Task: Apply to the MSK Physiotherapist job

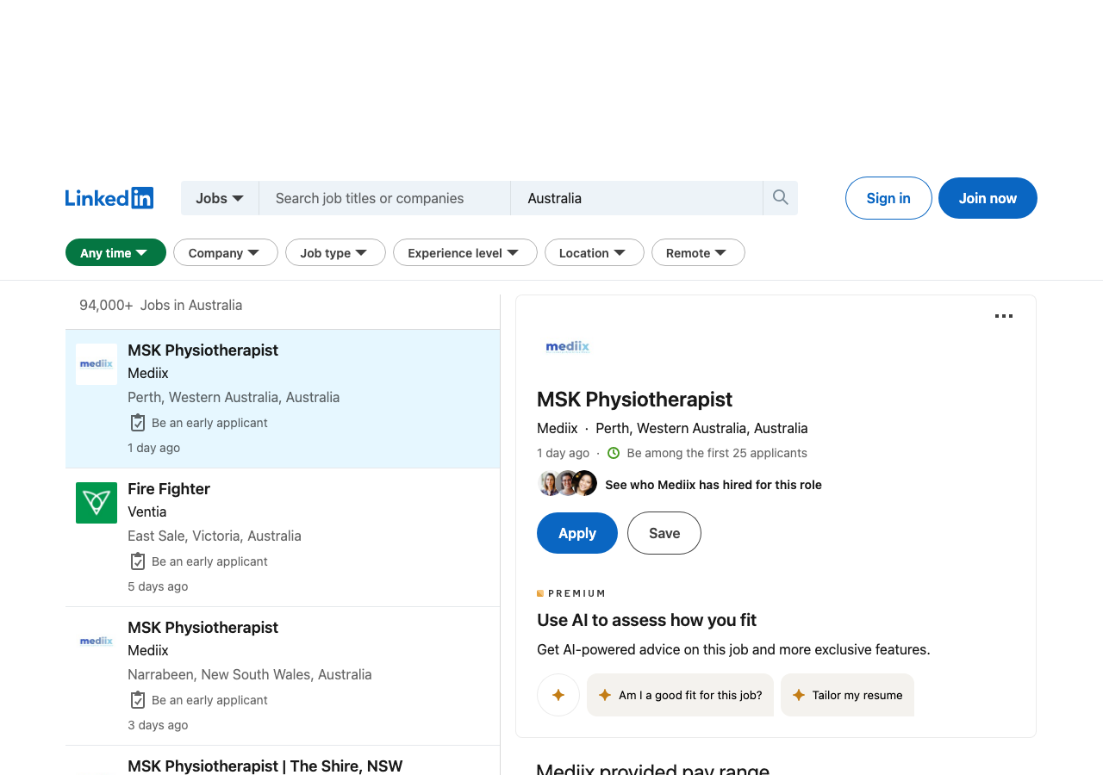Action: (577, 533)
